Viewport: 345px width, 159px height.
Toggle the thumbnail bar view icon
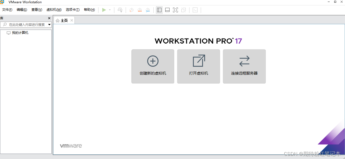click(x=167, y=10)
